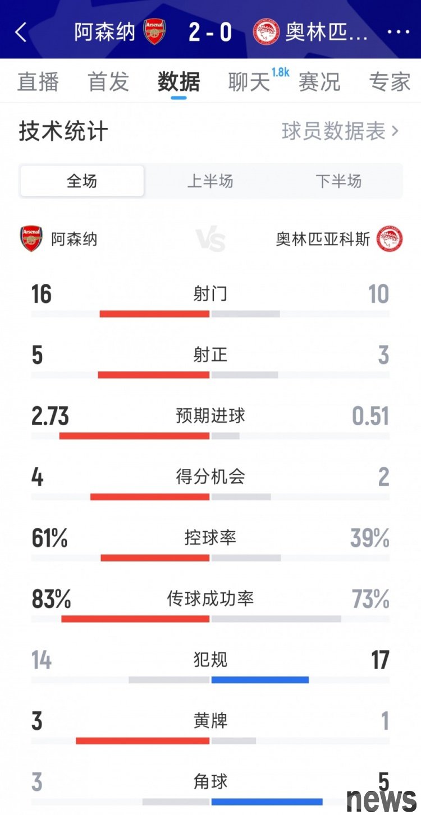Tap the 阿森纳 team name in header

[x=105, y=32]
